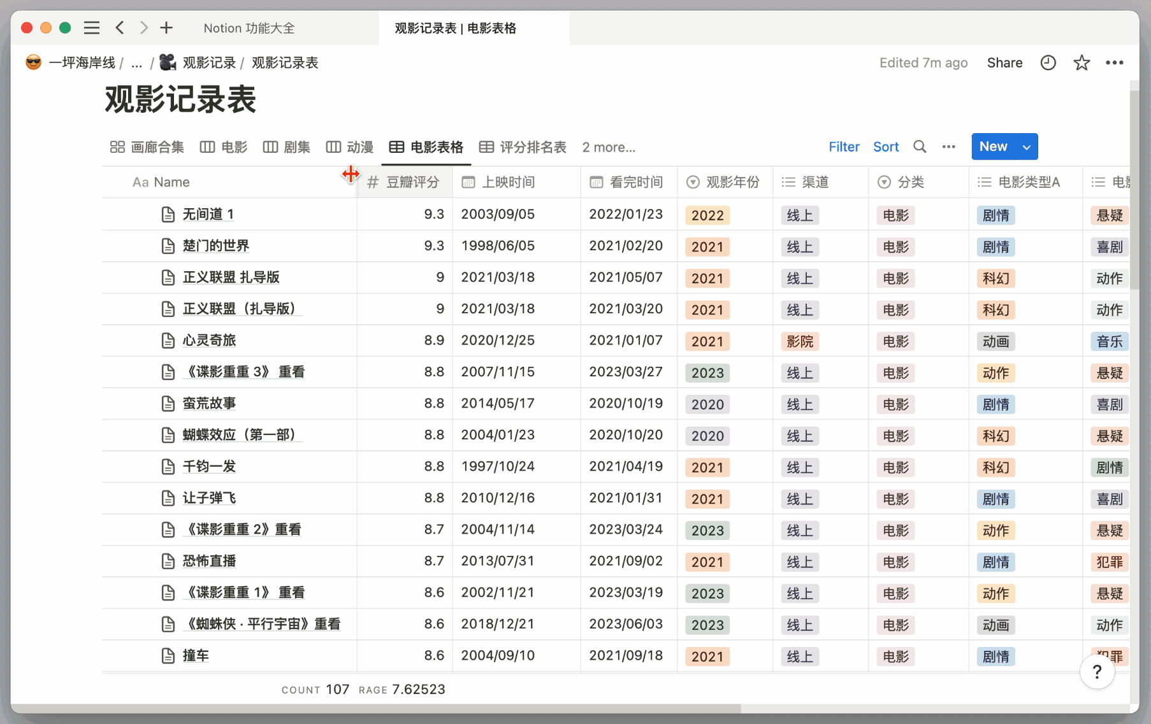Open a new tab with plus icon
Image resolution: width=1151 pixels, height=724 pixels.
pos(166,27)
